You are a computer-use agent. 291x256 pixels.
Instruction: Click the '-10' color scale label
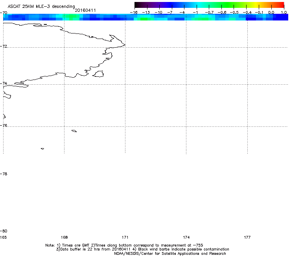coord(158,13)
